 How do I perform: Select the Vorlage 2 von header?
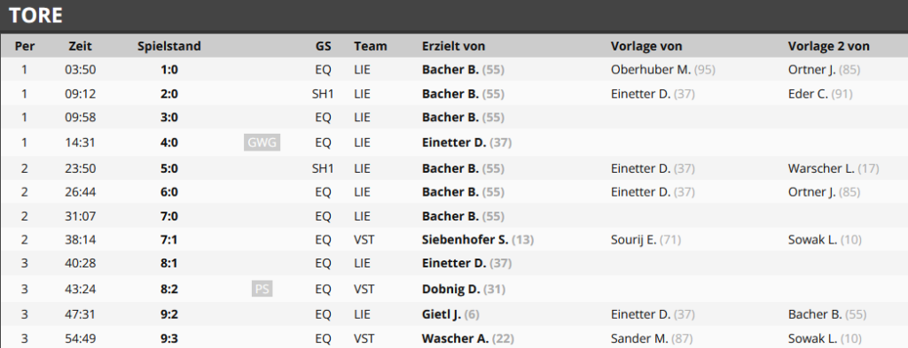(829, 46)
